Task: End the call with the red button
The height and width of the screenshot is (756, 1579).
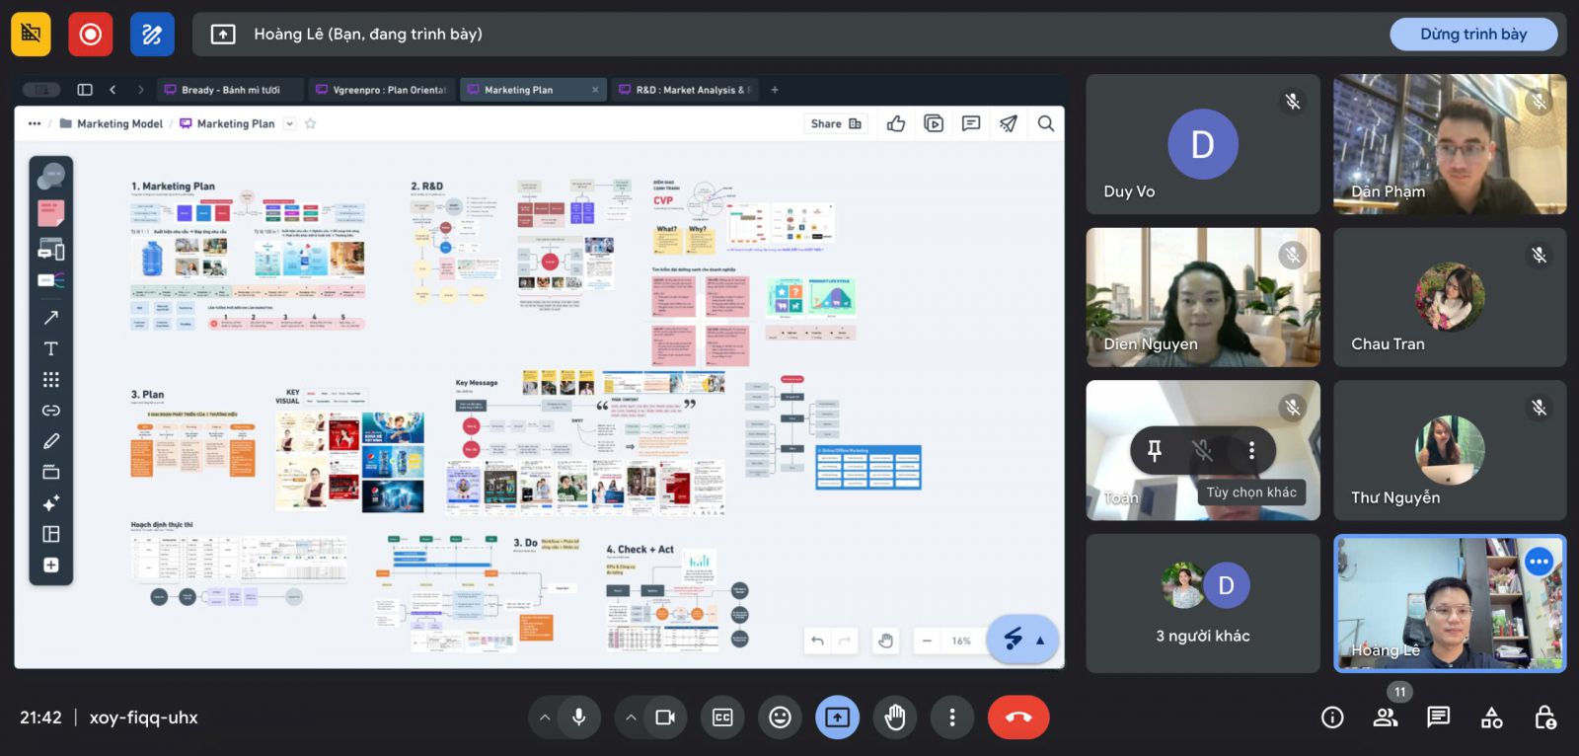Action: tap(1018, 718)
